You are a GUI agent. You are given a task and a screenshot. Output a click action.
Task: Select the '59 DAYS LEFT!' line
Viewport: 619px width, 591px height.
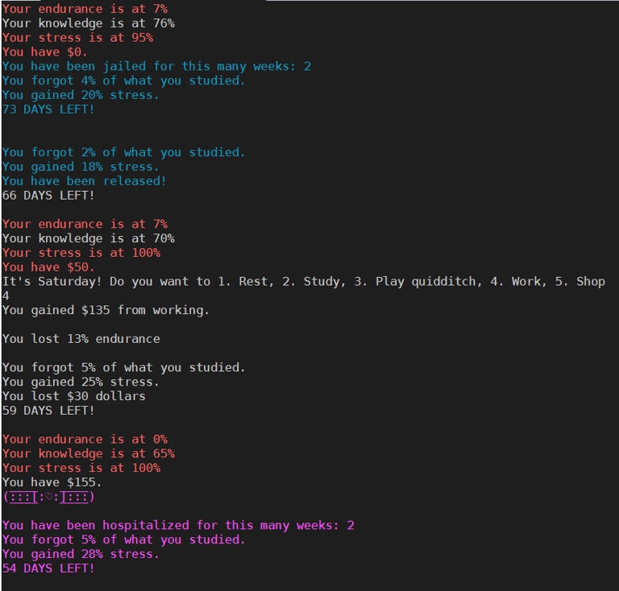(x=48, y=411)
